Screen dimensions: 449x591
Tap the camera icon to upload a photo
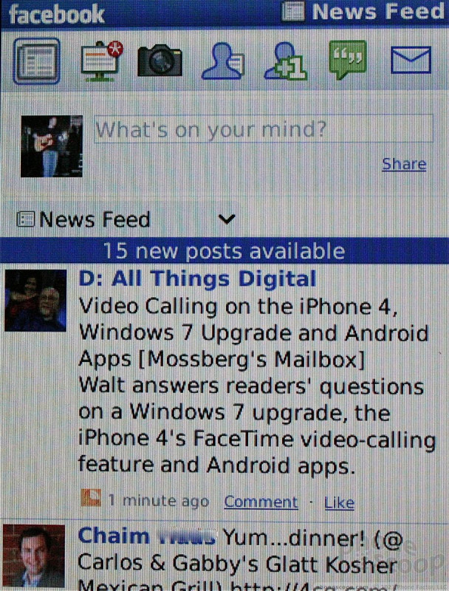point(160,61)
